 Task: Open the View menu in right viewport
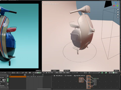pyautogui.click(x=57, y=73)
